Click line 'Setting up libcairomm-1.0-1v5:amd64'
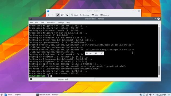Viewport: 171px width, 96px height. pyautogui.click(x=62, y=40)
